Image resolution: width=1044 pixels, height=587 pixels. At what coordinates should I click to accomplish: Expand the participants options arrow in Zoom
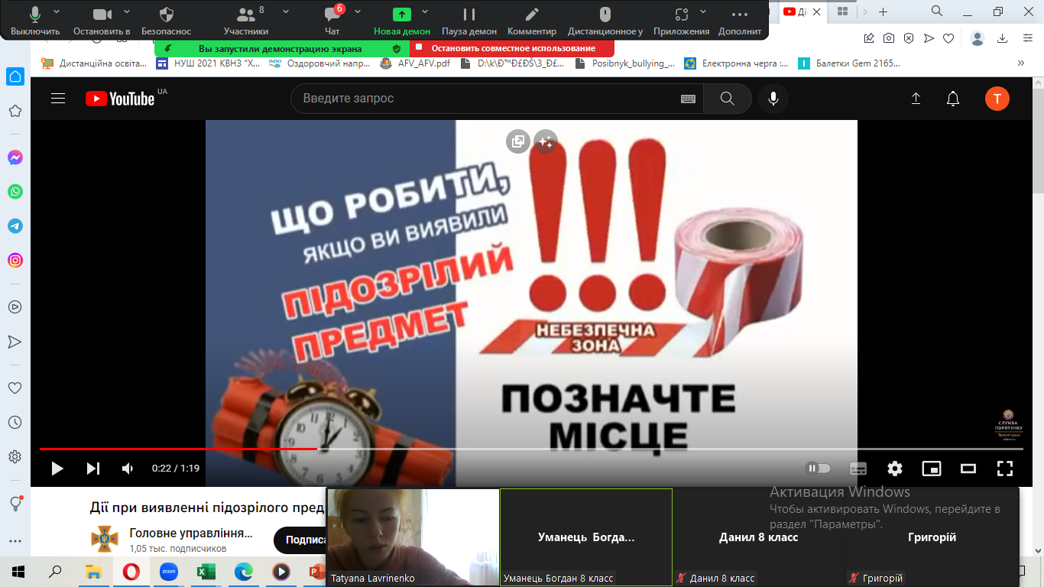coord(286,11)
